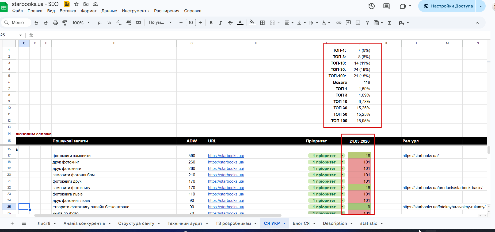
Task: Open the fill color picker
Action: coord(252,22)
